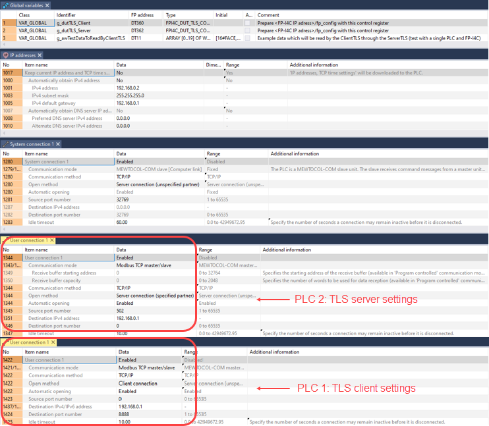Select Keep current IP address row 1017
The height and width of the screenshot is (426, 489).
[x=244, y=72]
